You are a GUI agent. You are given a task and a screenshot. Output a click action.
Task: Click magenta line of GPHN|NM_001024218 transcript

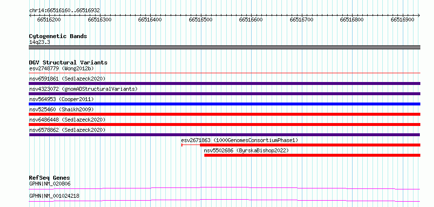225,200
